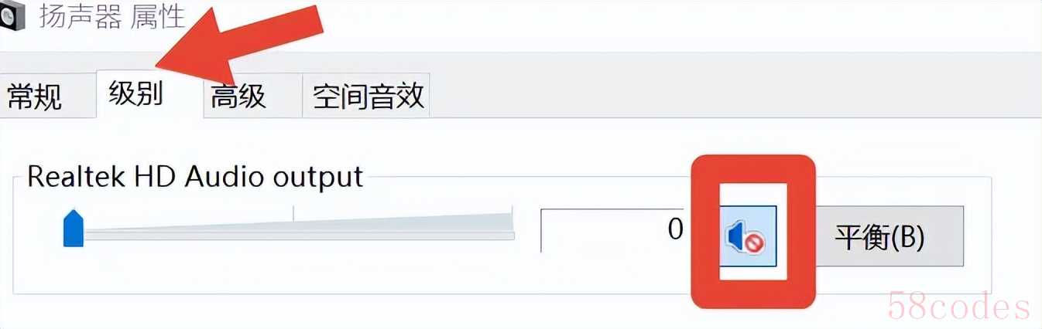Click the 58codes watermark text
The image size is (1042, 329).
[959, 307]
